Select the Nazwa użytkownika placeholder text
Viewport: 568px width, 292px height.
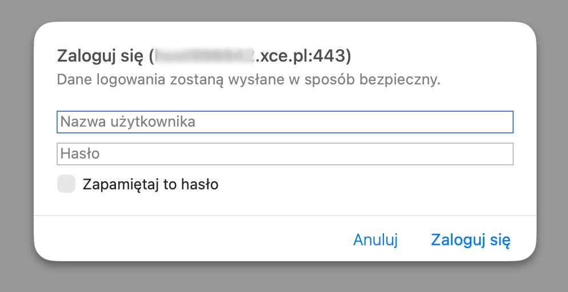click(x=128, y=122)
